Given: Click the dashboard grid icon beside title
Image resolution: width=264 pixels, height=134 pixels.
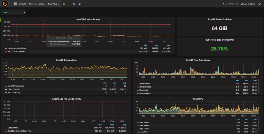Looking at the screenshot, I should (x=15, y=4).
